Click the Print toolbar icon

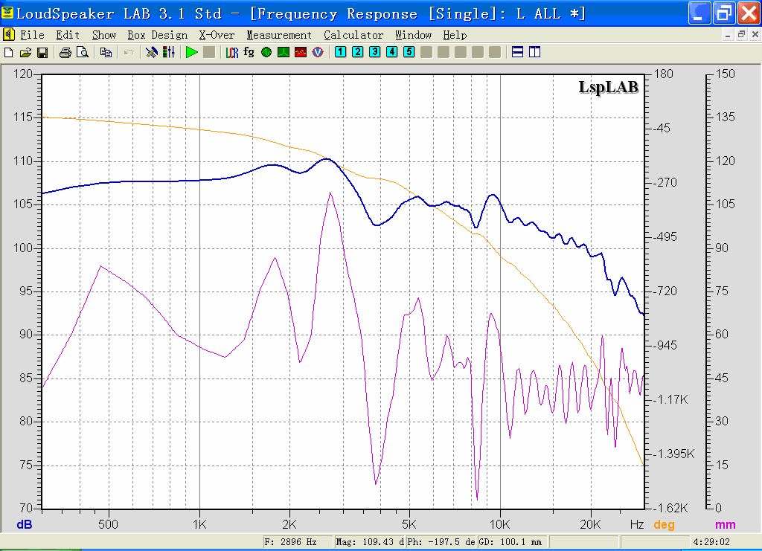click(65, 52)
